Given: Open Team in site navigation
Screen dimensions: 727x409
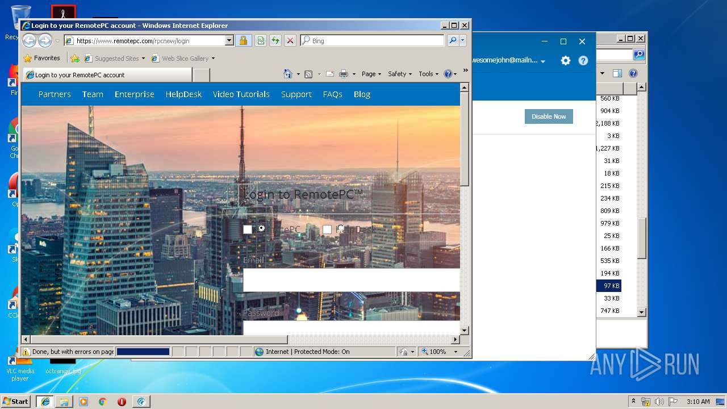Looking at the screenshot, I should (93, 94).
